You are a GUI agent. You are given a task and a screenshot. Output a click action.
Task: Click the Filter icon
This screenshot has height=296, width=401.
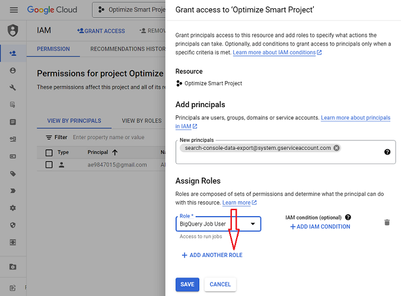(49, 137)
